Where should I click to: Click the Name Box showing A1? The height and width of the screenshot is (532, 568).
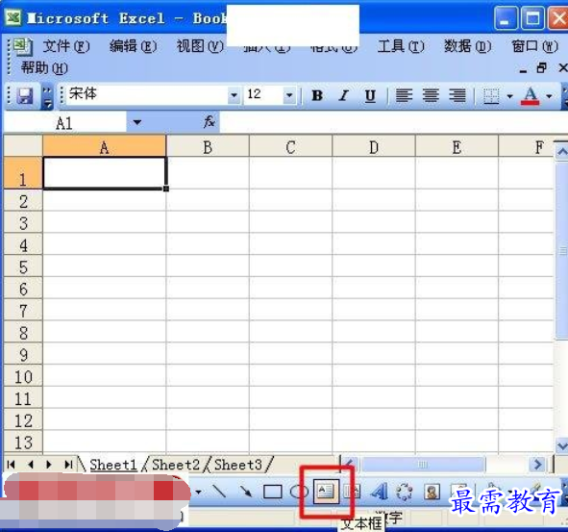64,123
